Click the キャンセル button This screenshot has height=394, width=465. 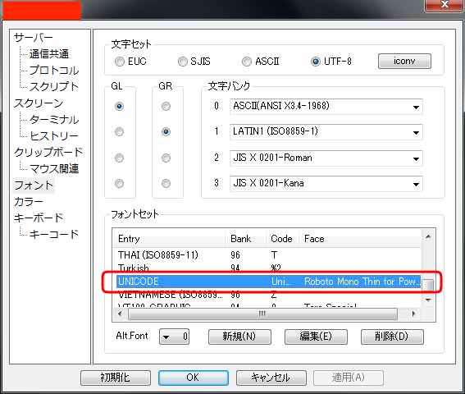271,378
